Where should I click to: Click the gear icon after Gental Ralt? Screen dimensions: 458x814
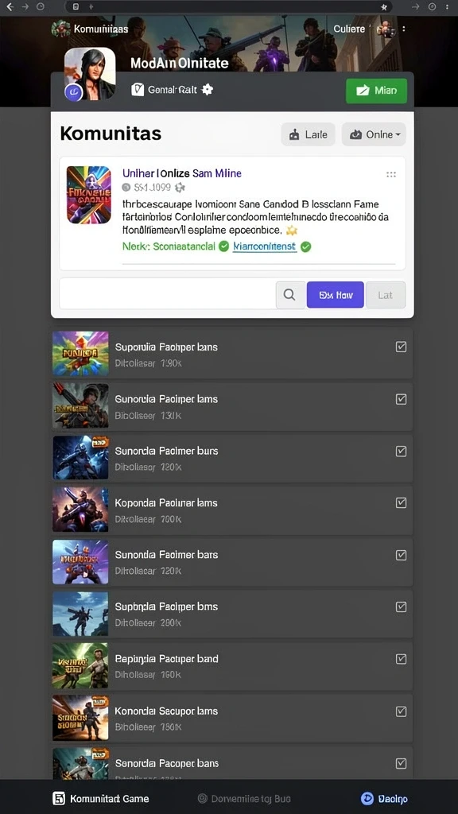(208, 89)
